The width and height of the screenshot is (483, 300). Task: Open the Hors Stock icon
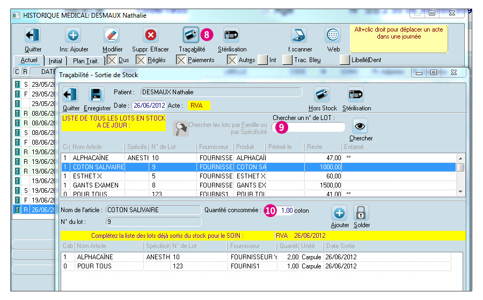coord(322,94)
